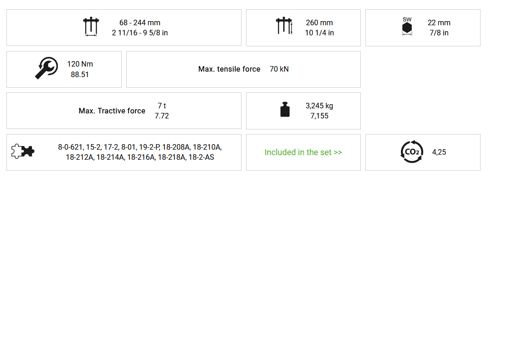Click the accessory part numbers list
Screen dimensions: 515x364
tap(140, 152)
